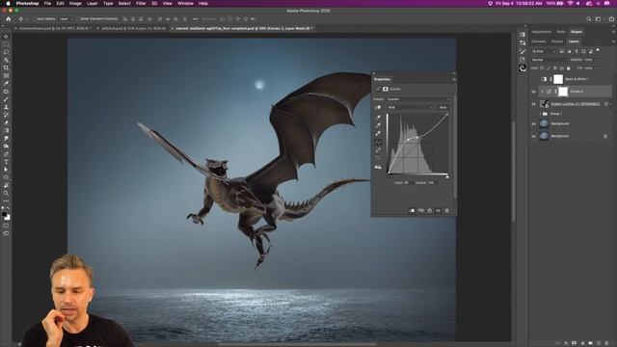This screenshot has width=617, height=347.
Task: Open the Kind filter dropdown in Layers
Action: [x=544, y=51]
